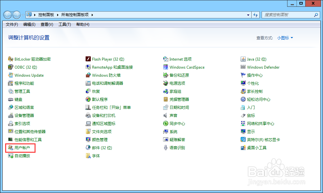Click the 所有控制面板项 breadcrumb segment
Viewport: 323px width, 193px height.
click(75, 15)
